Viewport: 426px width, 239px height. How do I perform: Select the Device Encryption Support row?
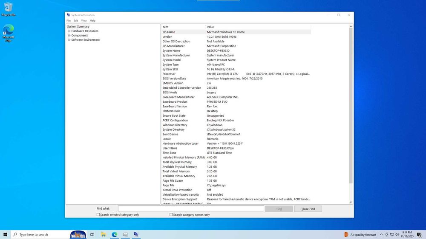[x=236, y=199]
